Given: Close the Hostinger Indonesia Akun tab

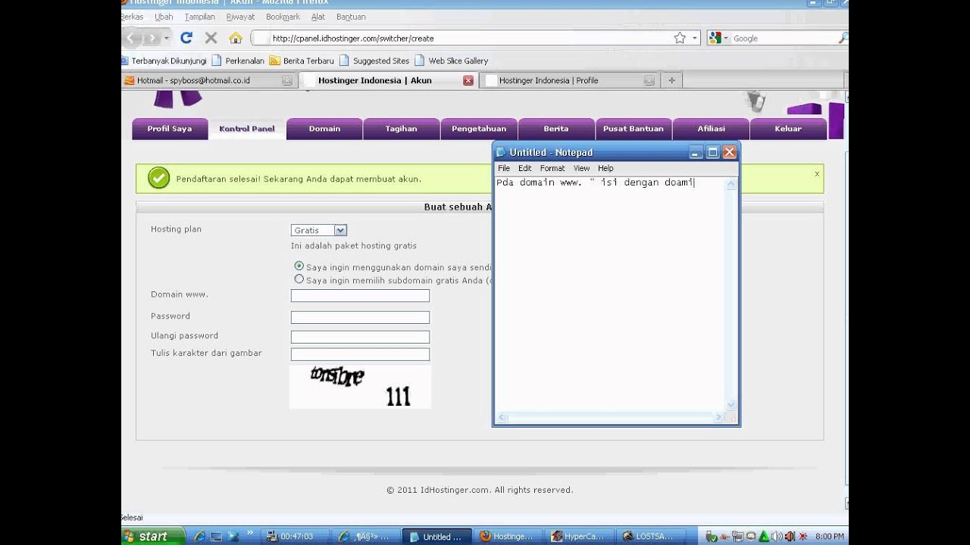Looking at the screenshot, I should point(468,80).
